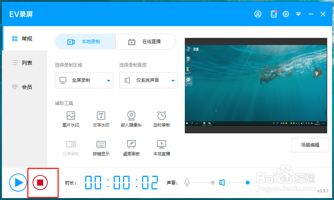Screen dimensions: 334x200
Task: Close the EV录屏 window
Action: (323, 14)
